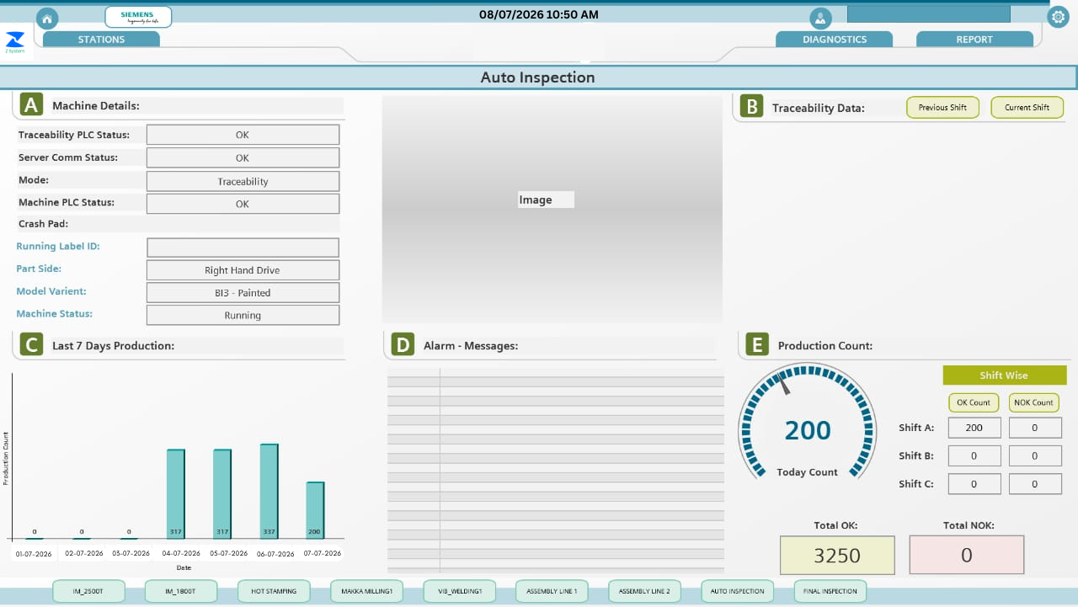Screen dimensions: 1078x607
Task: Click the 01-07-2026 date label
Action: click(x=35, y=553)
